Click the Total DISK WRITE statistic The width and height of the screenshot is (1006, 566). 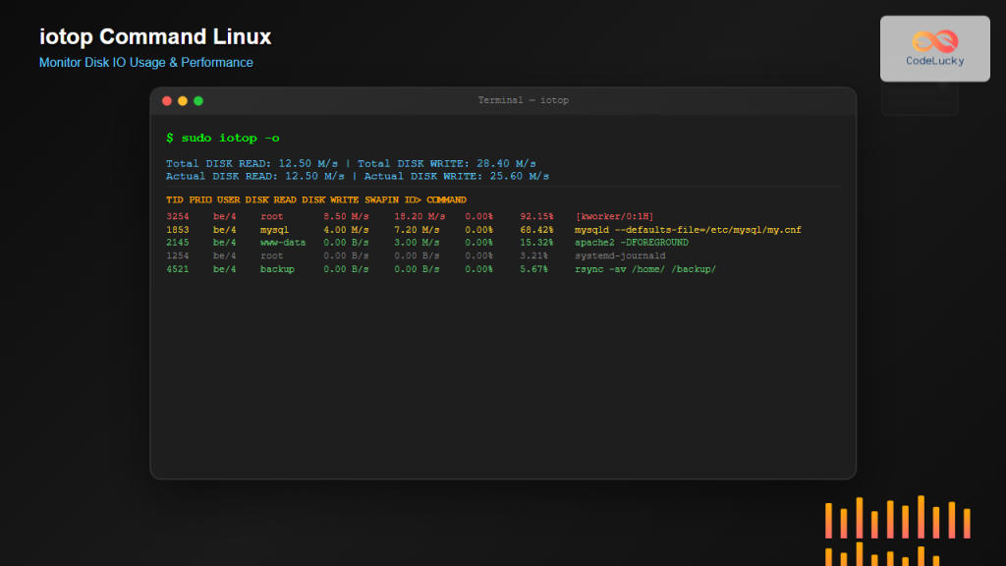449,163
